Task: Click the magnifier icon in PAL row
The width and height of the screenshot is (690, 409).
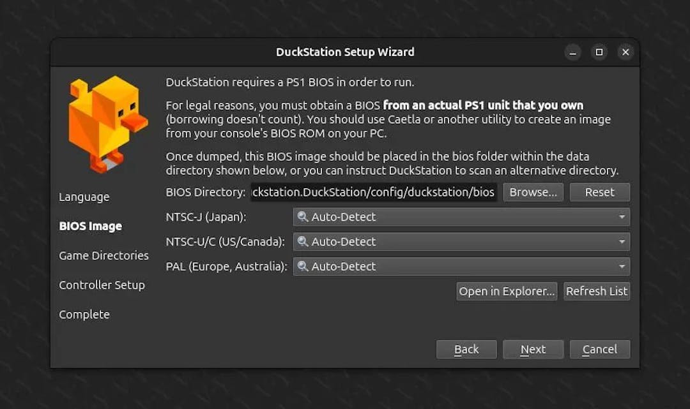Action: coord(303,266)
